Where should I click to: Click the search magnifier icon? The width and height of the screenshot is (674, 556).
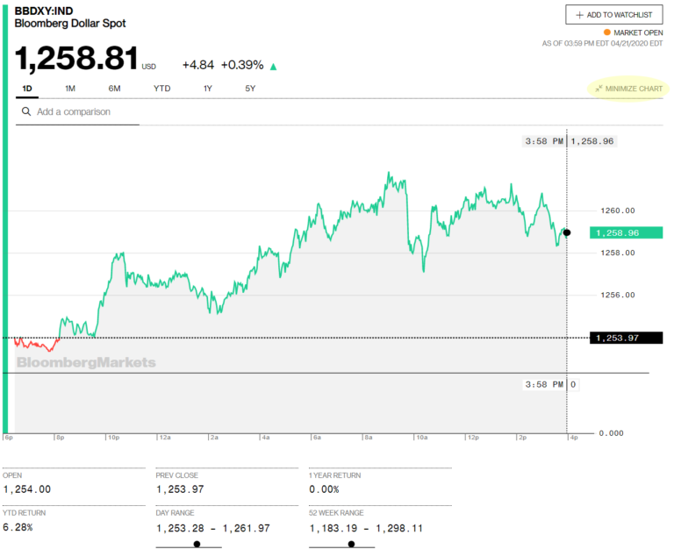tap(26, 112)
